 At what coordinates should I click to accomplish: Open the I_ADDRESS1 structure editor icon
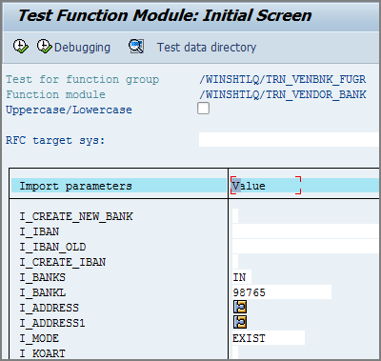[x=240, y=322]
